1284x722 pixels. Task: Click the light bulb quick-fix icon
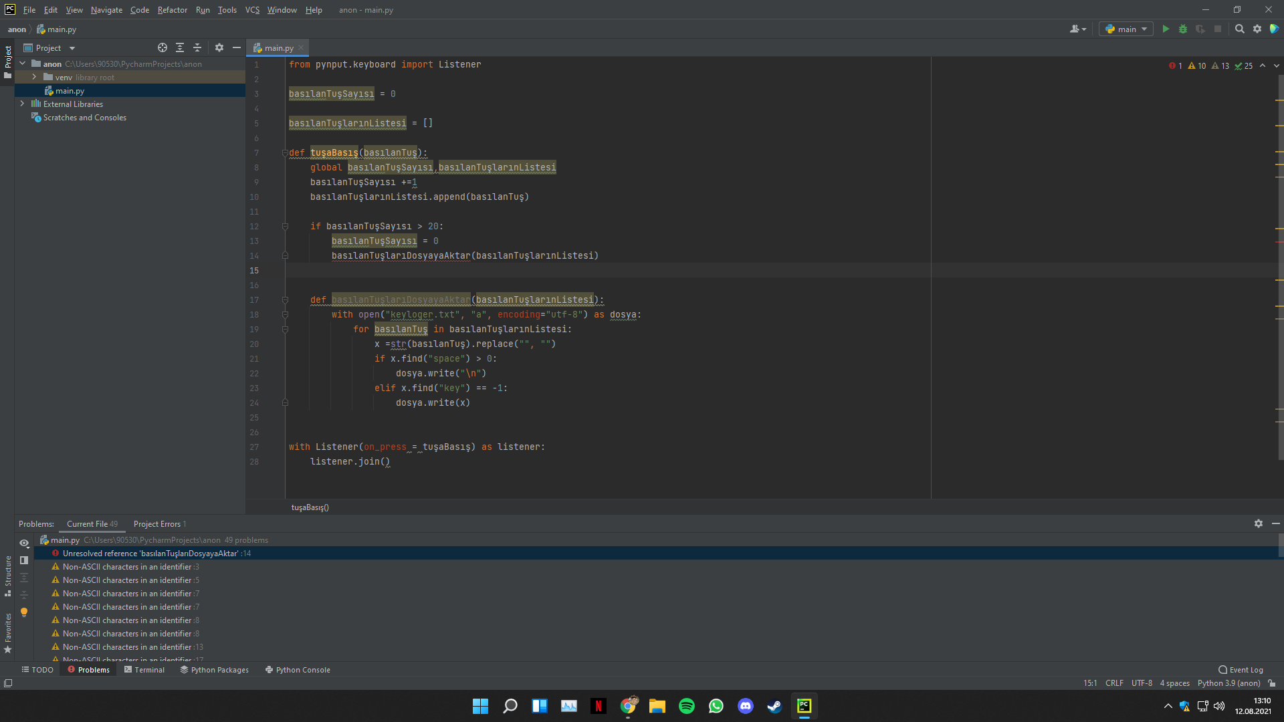(24, 612)
